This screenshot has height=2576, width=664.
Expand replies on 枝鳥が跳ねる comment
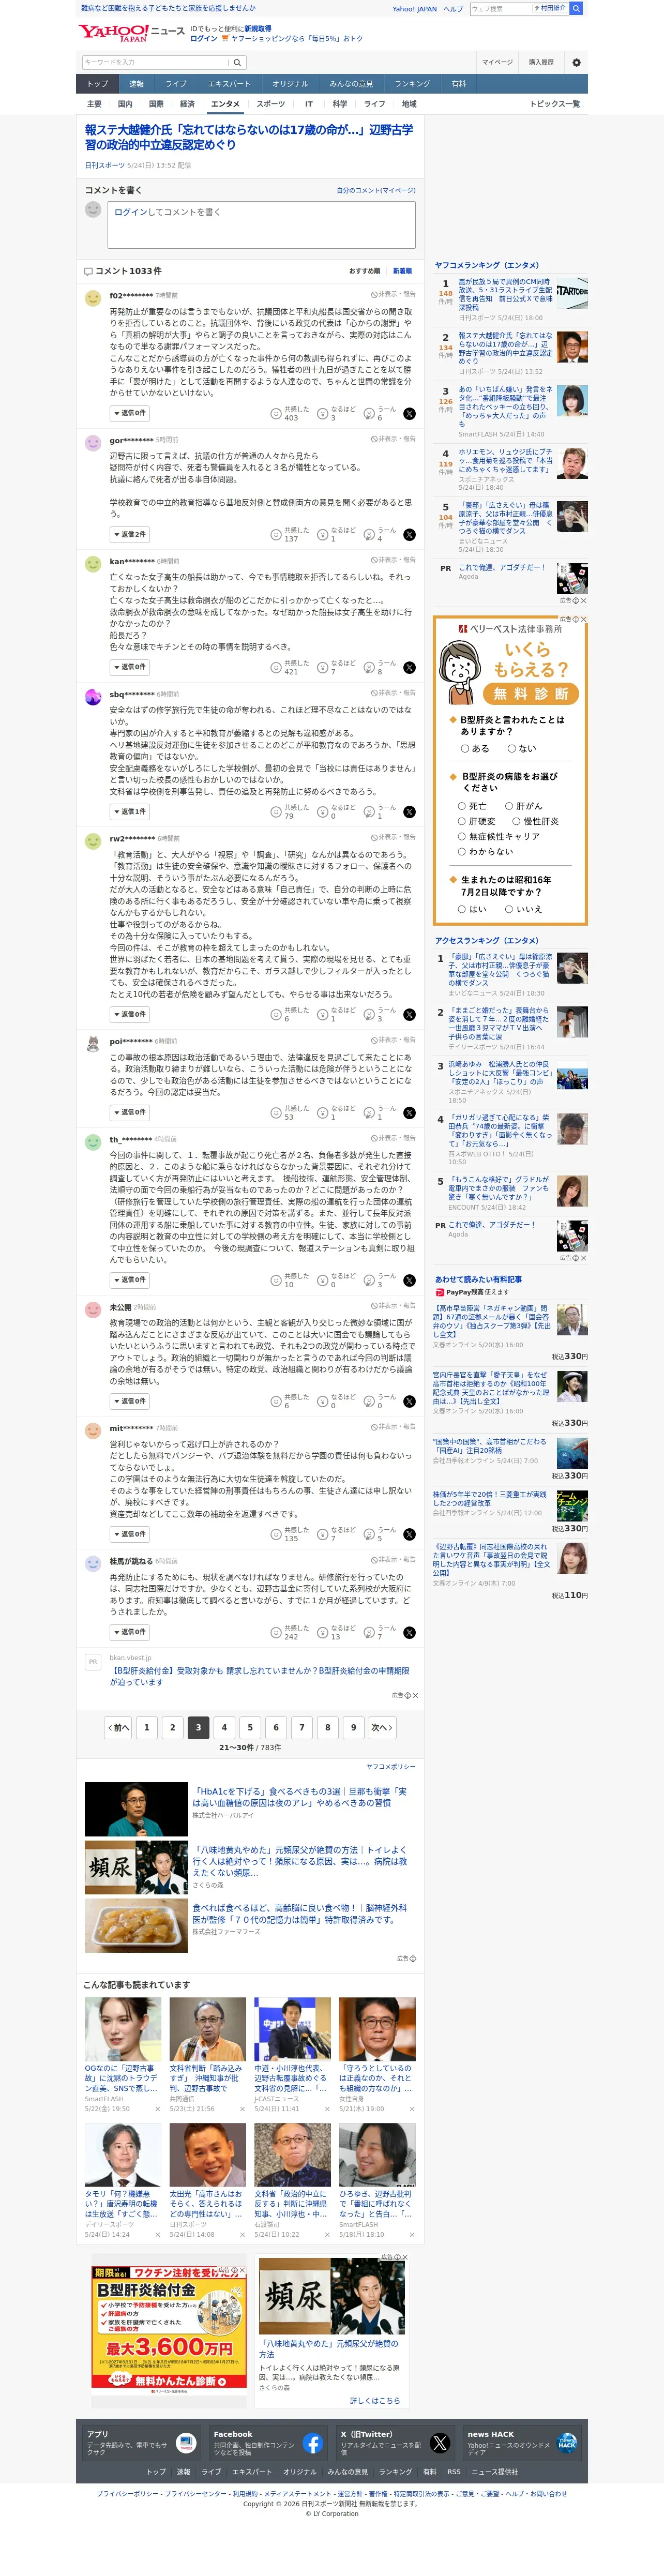[130, 1632]
